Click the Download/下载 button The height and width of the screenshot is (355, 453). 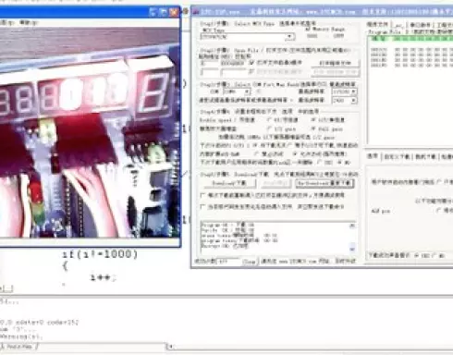[x=229, y=183]
